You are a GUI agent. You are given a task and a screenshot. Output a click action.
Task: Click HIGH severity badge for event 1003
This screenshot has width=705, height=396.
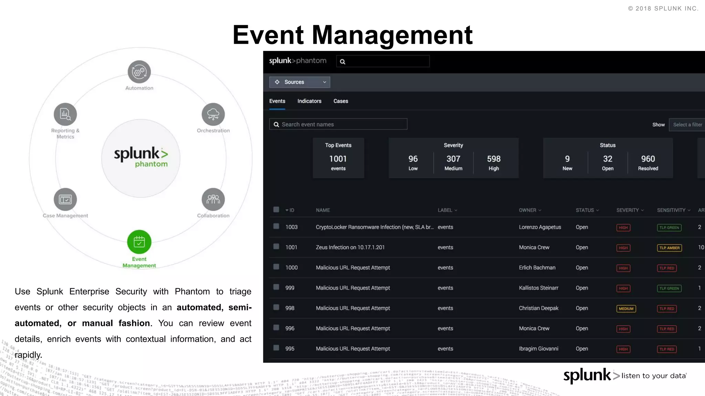(x=623, y=228)
